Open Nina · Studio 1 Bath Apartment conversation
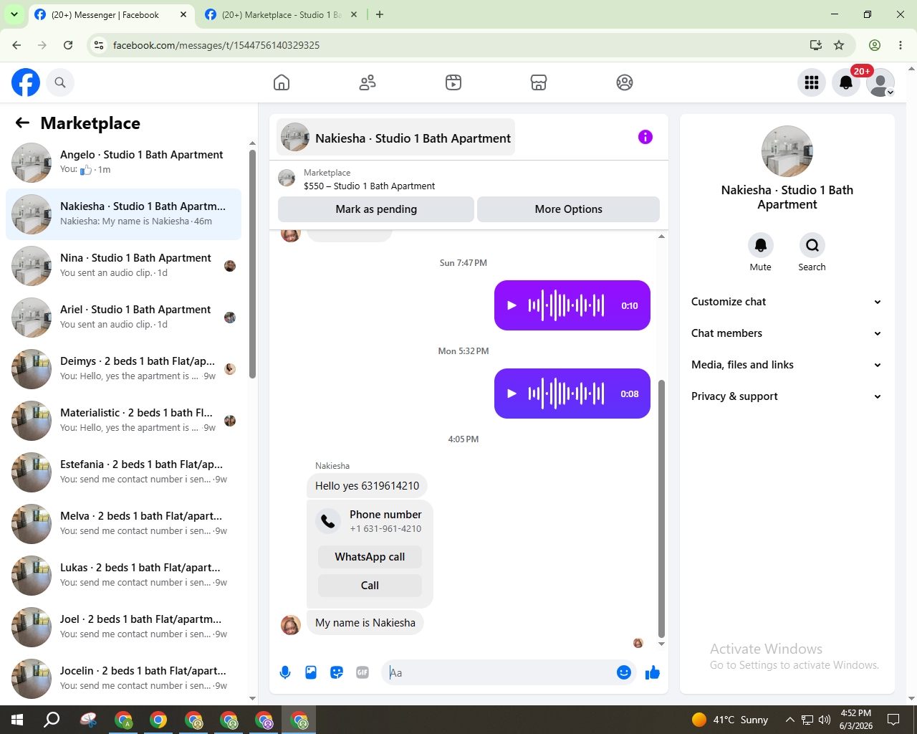This screenshot has height=734, width=917. tap(124, 266)
